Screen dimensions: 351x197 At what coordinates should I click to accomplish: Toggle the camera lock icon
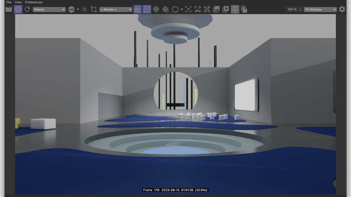click(x=137, y=9)
